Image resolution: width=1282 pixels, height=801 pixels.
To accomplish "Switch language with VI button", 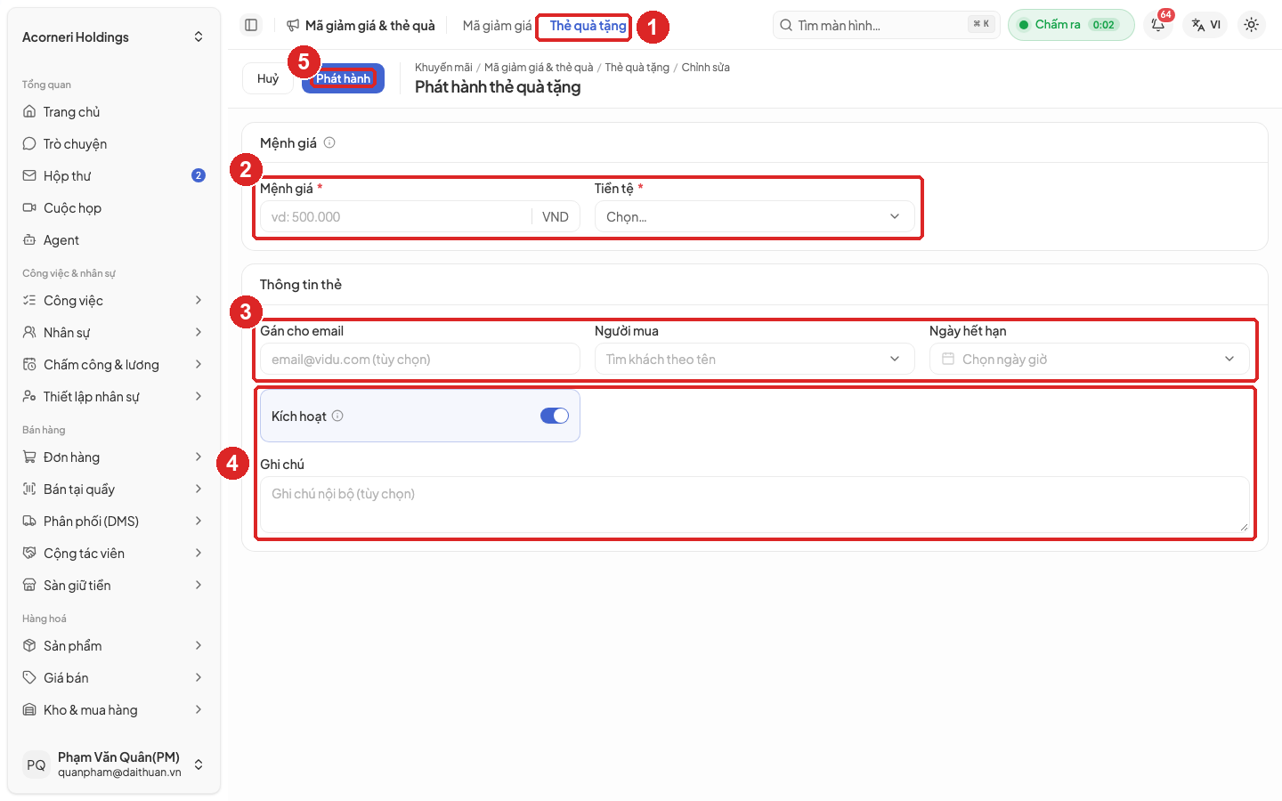I will pos(1206,25).
